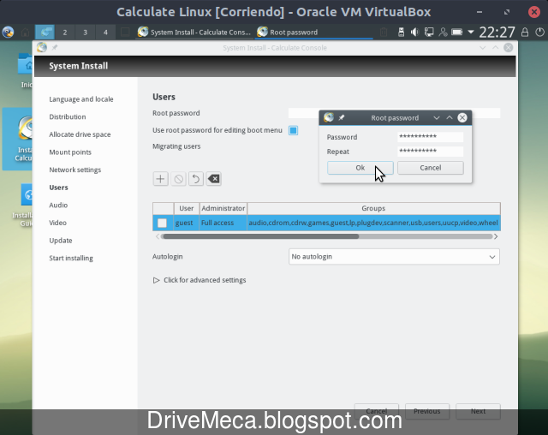Pin the Root password dialog
The image size is (548, 435).
coord(342,118)
